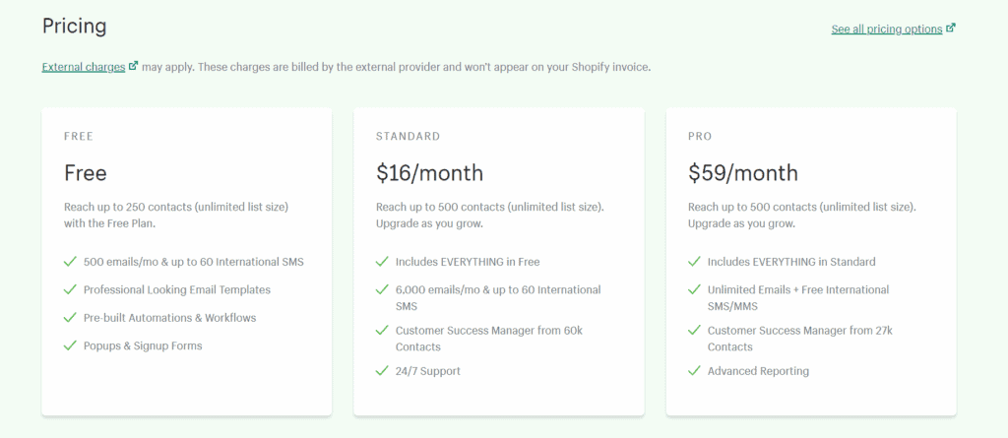Click checkmark next to Professional Looking Email Templates
The image size is (1008, 438).
coord(70,289)
